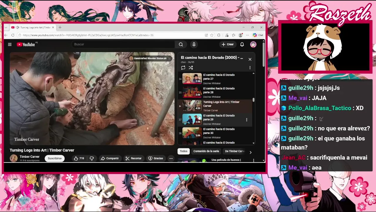
Task: Click the Suscribirse button
Action: click(x=55, y=158)
